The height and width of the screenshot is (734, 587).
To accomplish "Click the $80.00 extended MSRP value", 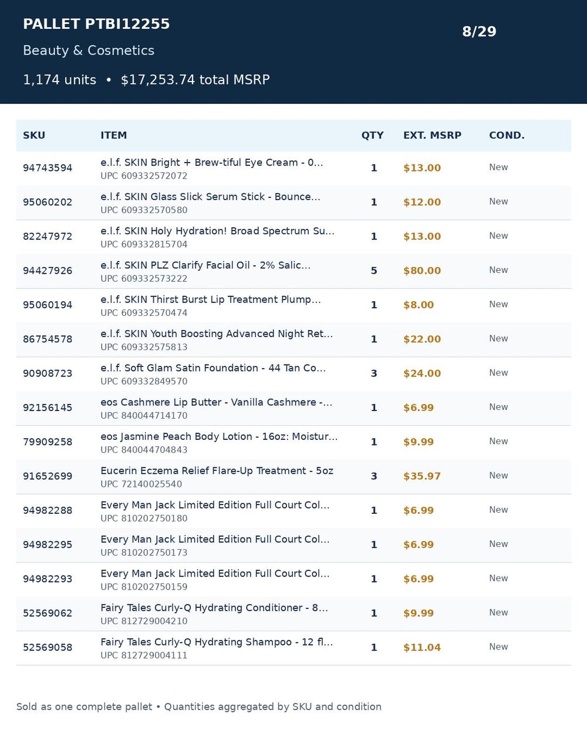I will click(422, 271).
